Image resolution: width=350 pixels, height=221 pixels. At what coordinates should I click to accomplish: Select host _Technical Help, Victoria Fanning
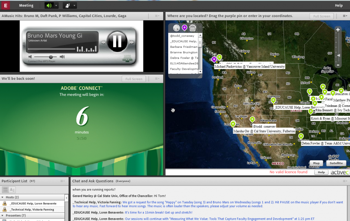pos(32,209)
